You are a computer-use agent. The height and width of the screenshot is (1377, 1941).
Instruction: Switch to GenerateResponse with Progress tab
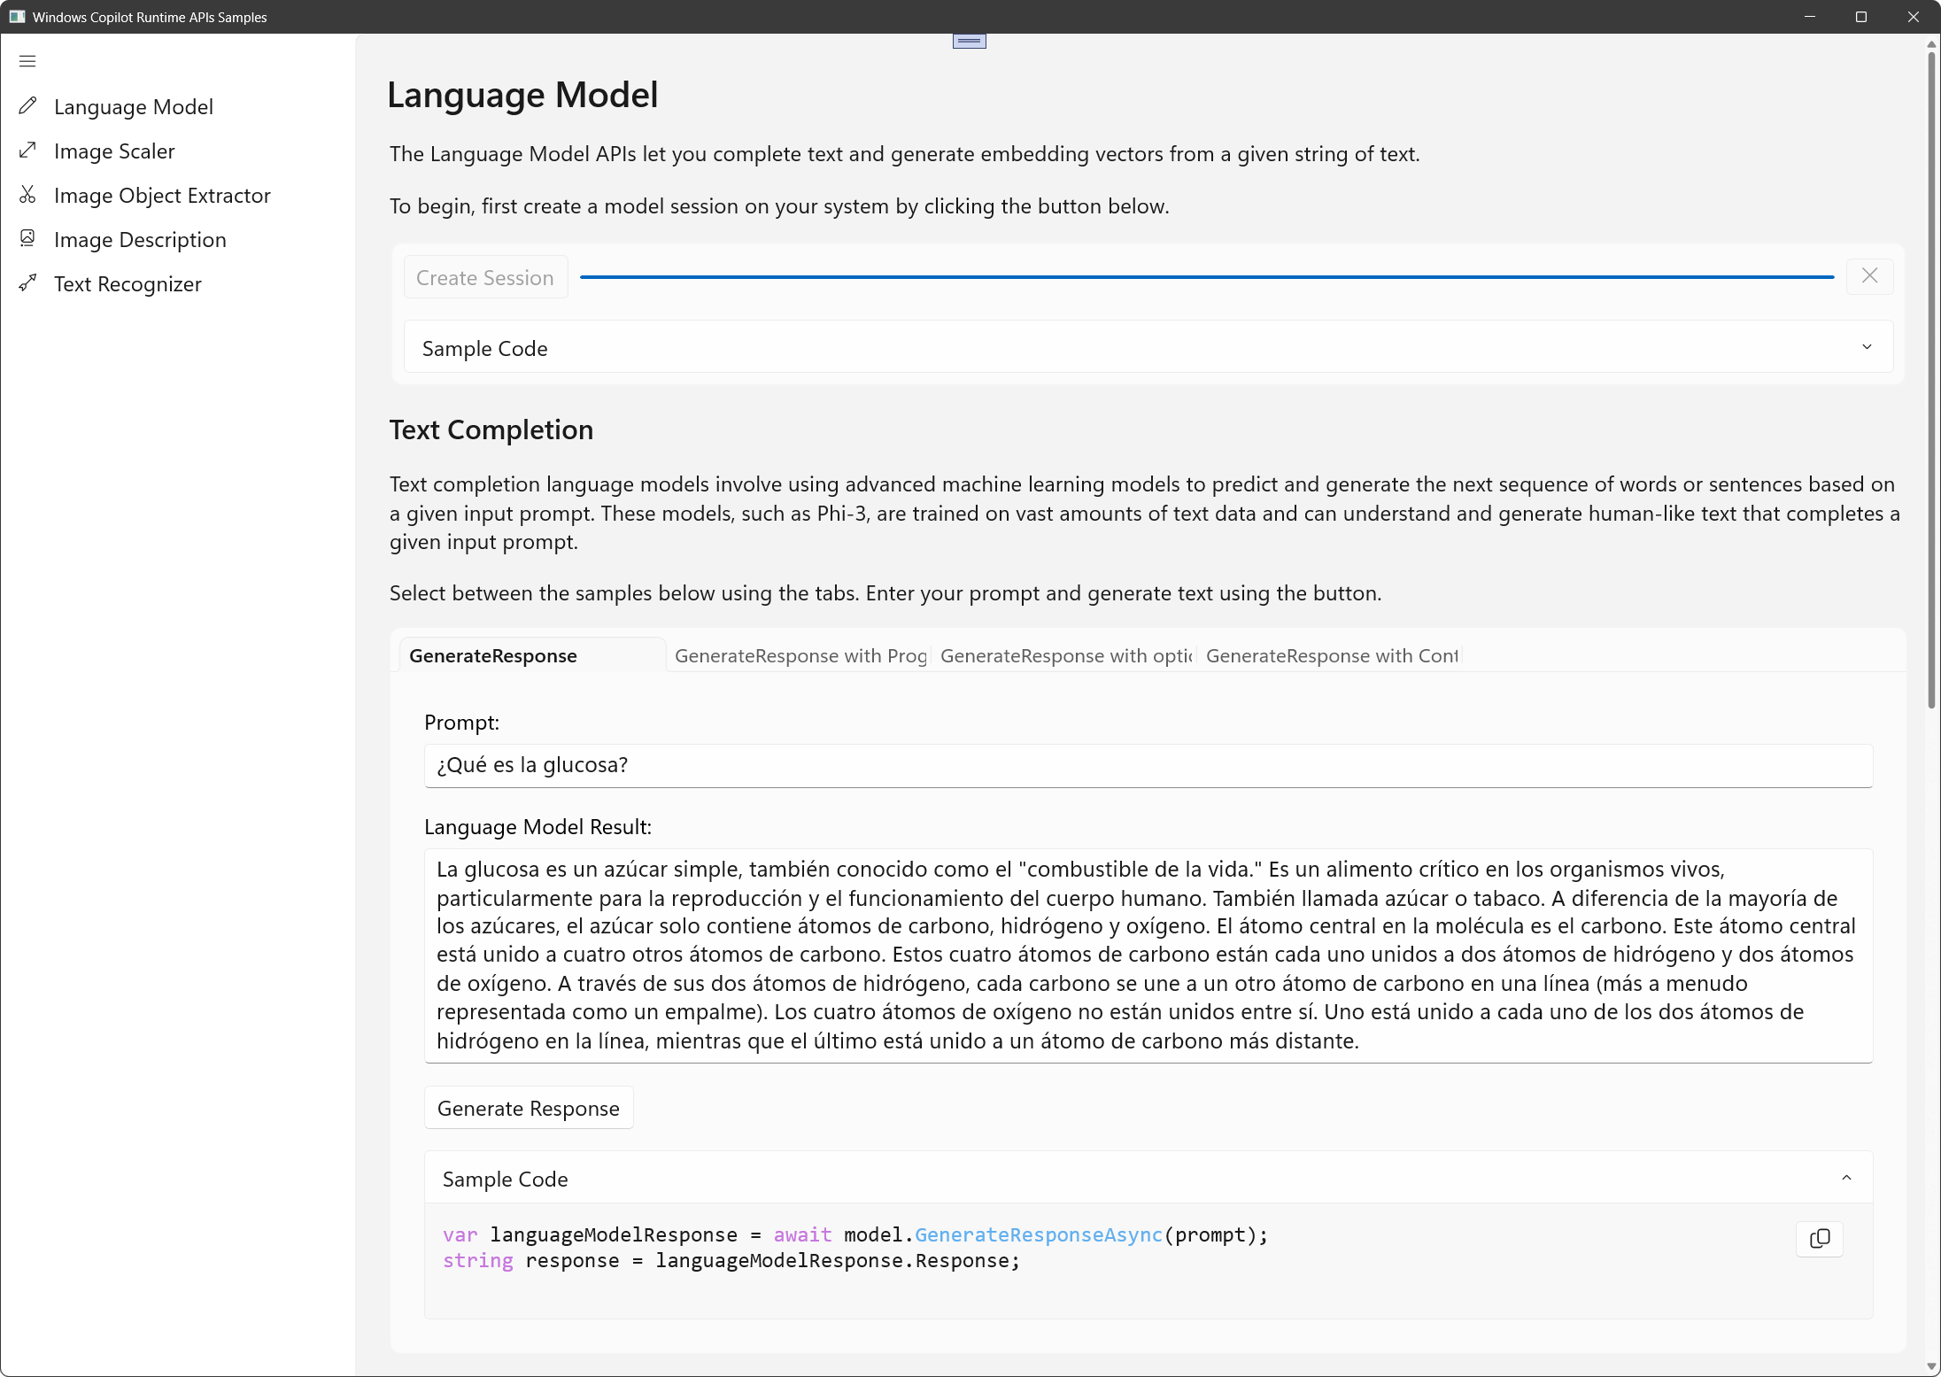click(800, 656)
